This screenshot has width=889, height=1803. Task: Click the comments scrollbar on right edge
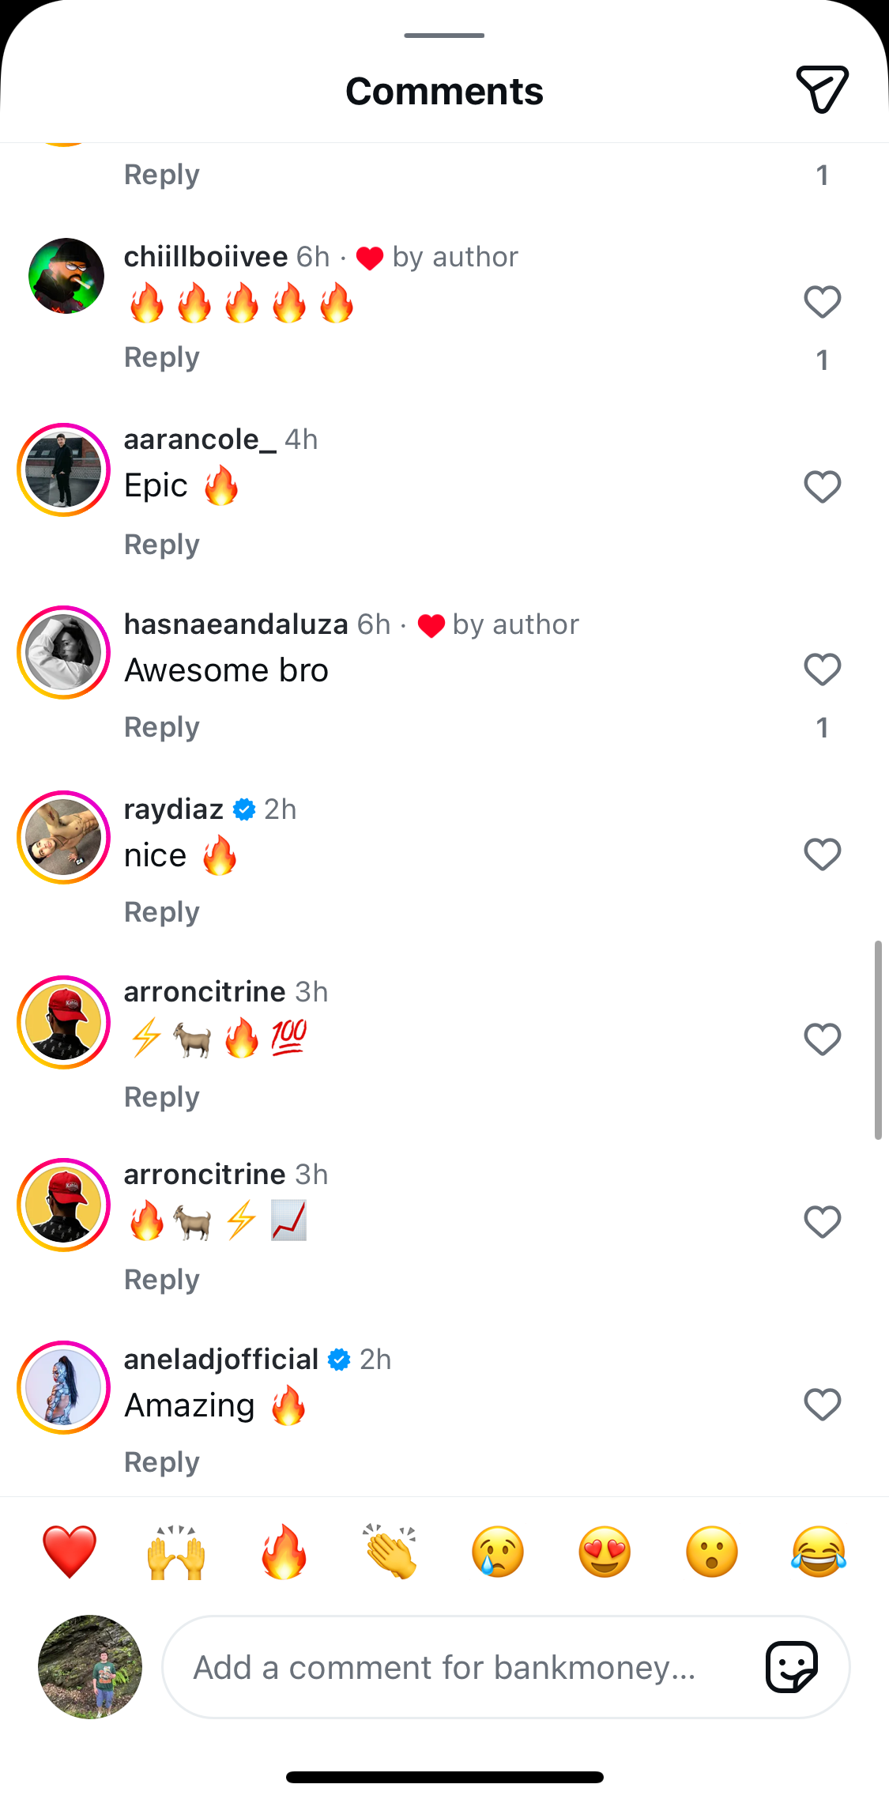tap(878, 1039)
